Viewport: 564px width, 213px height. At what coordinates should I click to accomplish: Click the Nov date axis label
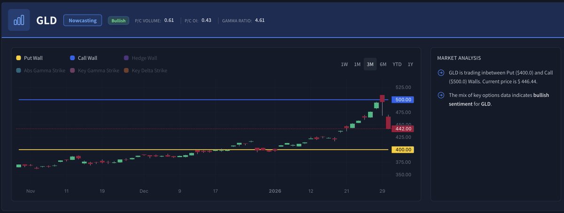pyautogui.click(x=31, y=191)
